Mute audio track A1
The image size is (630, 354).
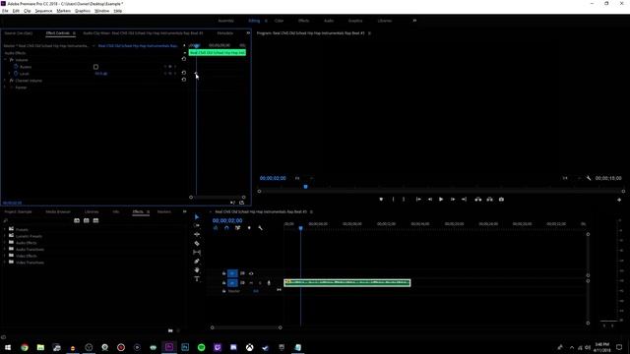[251, 283]
